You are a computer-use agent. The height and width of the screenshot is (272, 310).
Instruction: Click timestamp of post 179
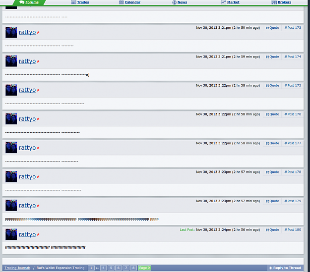[228, 201]
